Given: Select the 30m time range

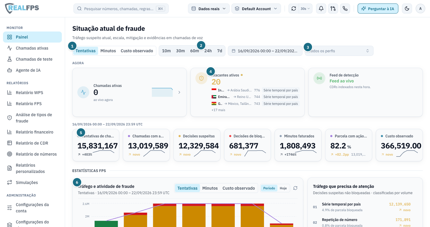Looking at the screenshot, I should [180, 51].
